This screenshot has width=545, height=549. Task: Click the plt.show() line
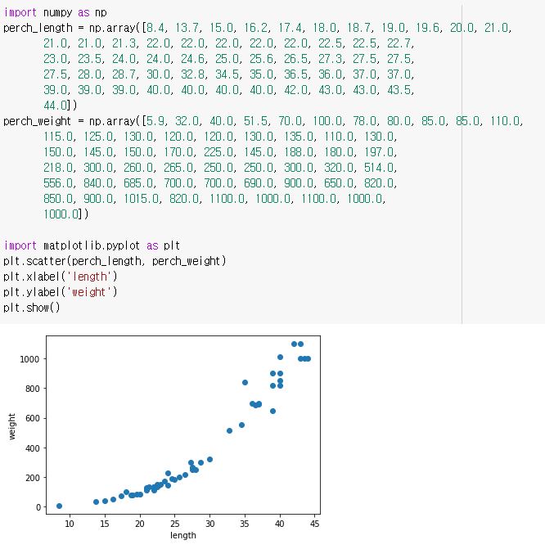31,308
